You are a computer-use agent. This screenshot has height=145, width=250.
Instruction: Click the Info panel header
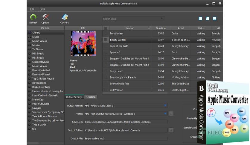(83, 28)
